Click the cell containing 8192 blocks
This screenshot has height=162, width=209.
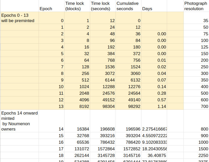[77, 106]
